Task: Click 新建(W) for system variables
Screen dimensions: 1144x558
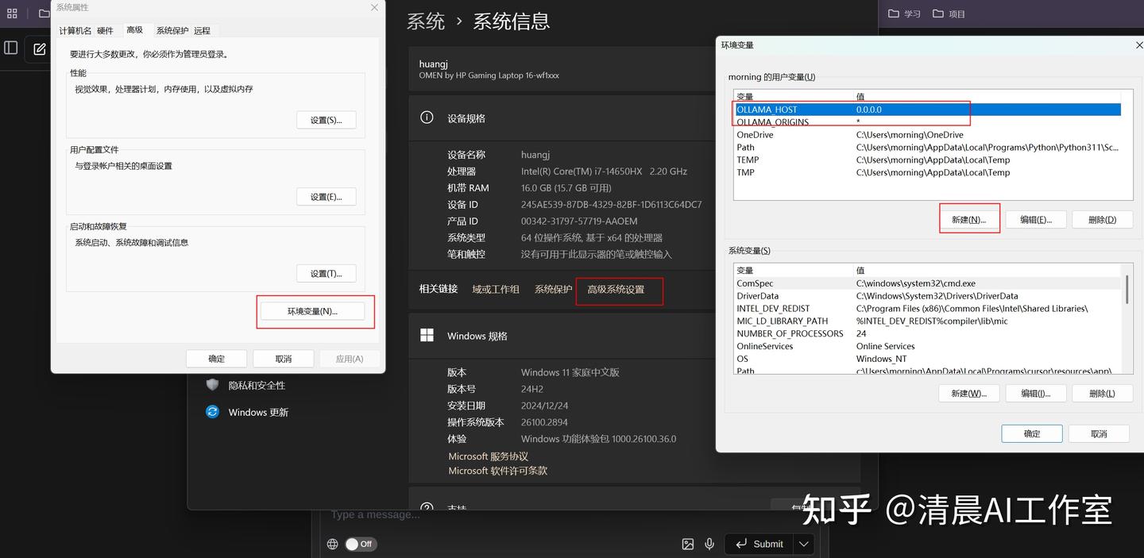Action: click(x=969, y=393)
